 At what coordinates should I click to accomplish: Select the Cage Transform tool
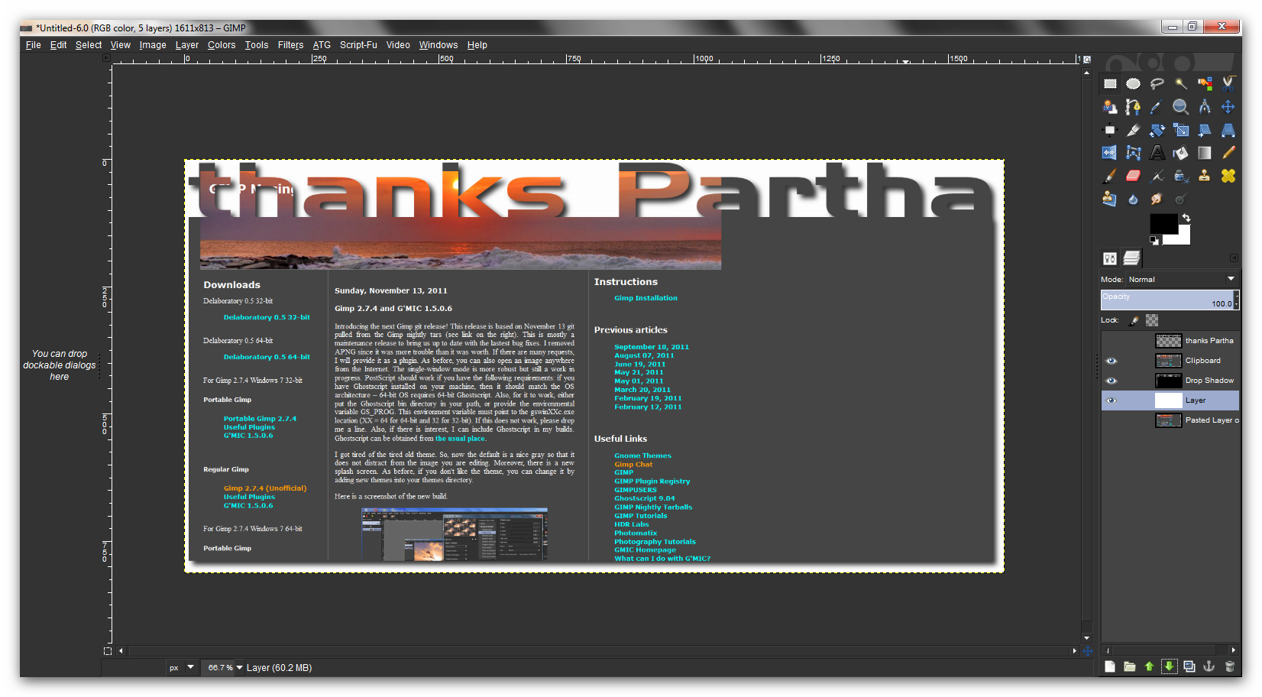pyautogui.click(x=1134, y=153)
